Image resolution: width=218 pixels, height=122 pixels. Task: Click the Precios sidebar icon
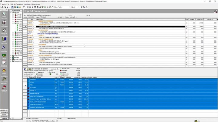coord(4,56)
